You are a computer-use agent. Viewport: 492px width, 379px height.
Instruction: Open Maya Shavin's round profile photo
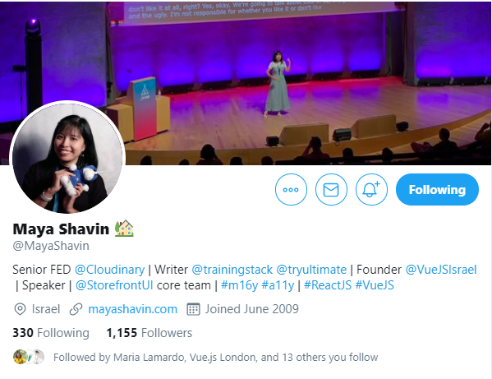(67, 158)
